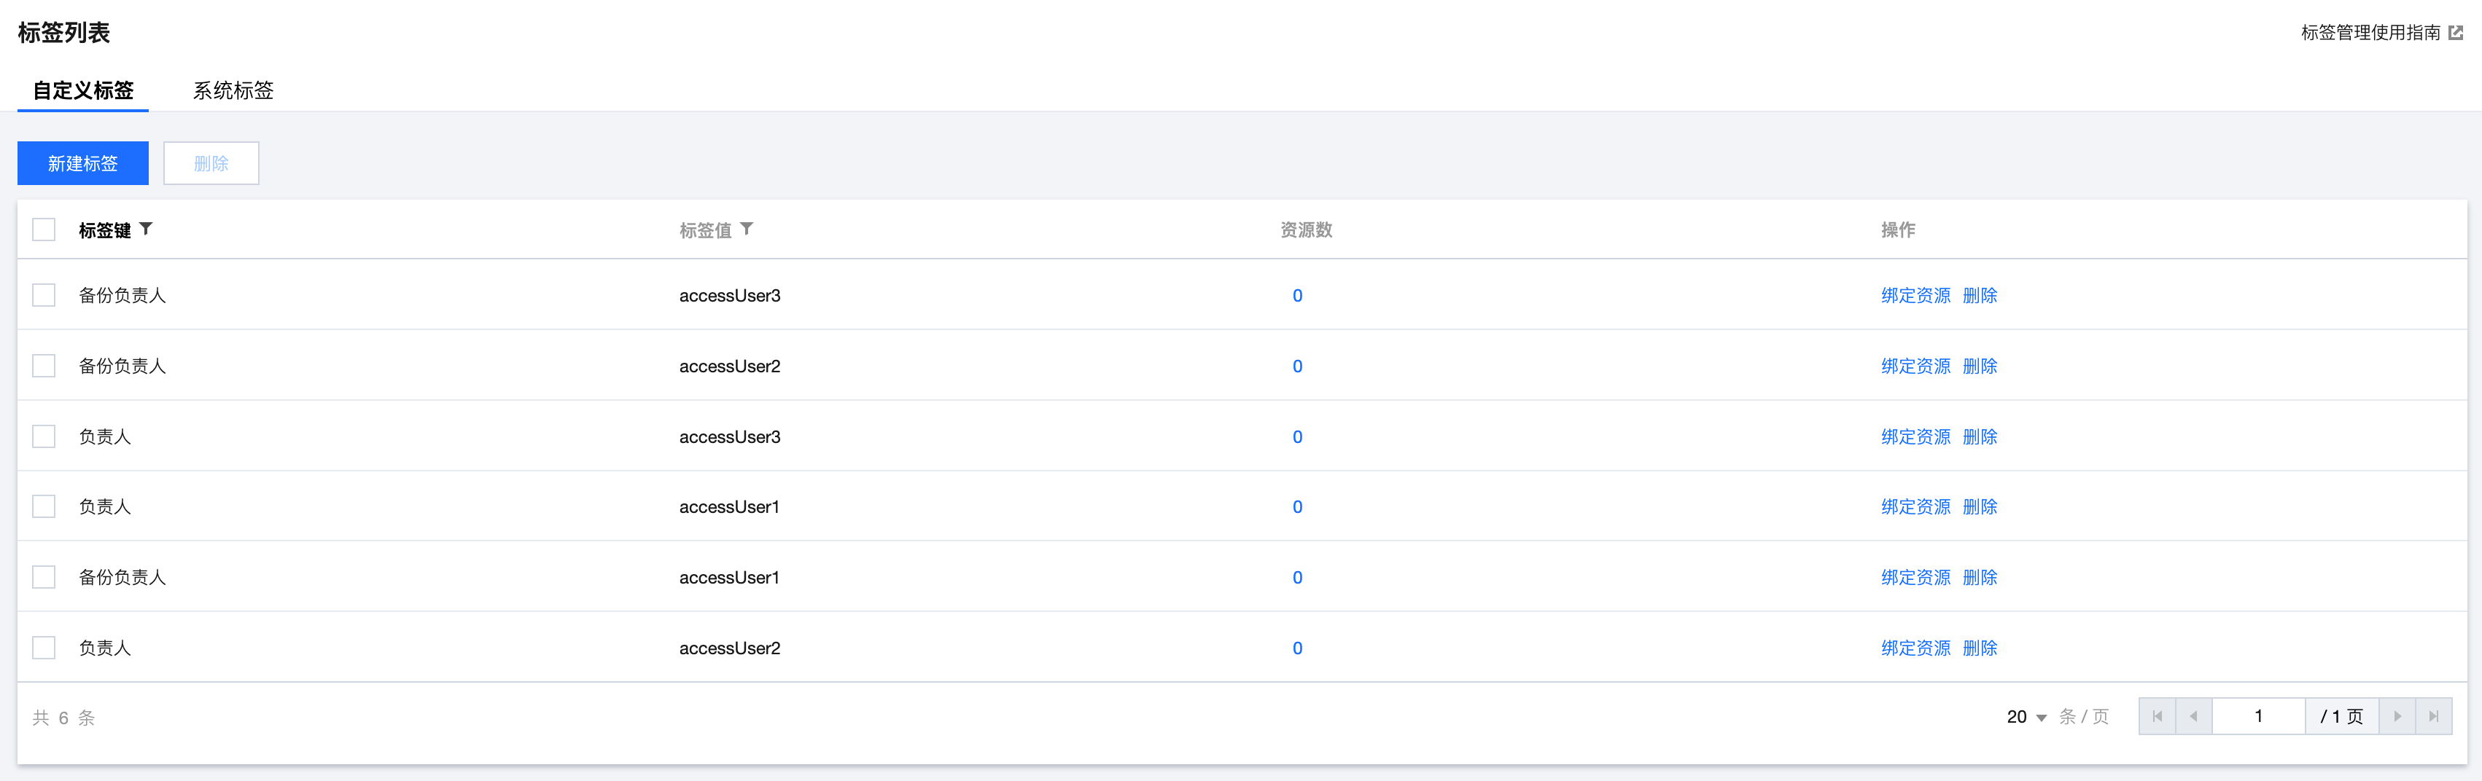This screenshot has height=781, width=2482.
Task: Select checkbox for 负责人 accessUser1 row
Action: pos(44,506)
